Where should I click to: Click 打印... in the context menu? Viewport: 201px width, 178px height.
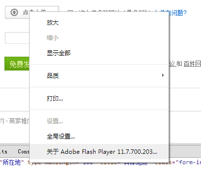click(99, 98)
